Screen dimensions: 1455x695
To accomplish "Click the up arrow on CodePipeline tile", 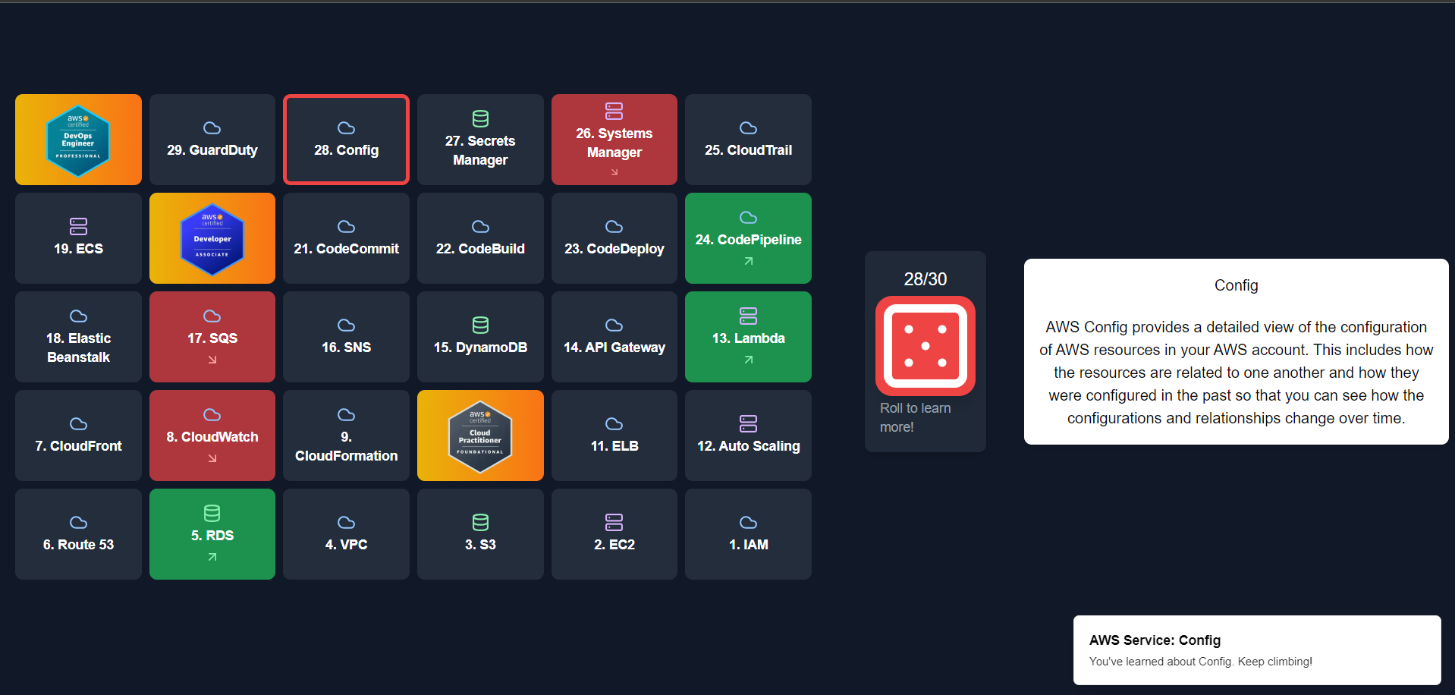I will [749, 261].
